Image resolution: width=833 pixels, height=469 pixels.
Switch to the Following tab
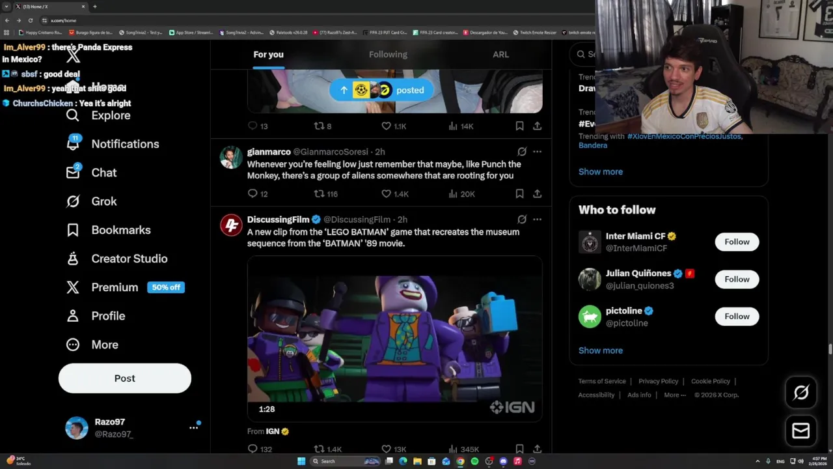tap(388, 55)
